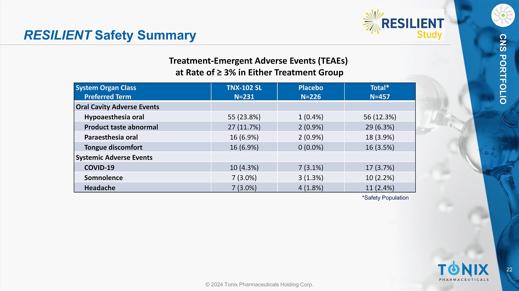Click the '29 (6.3%)' total cell
Screen dimensions: 519x291
380,127
